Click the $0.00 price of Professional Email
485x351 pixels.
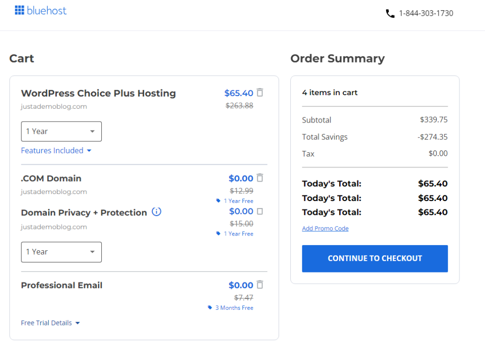241,285
